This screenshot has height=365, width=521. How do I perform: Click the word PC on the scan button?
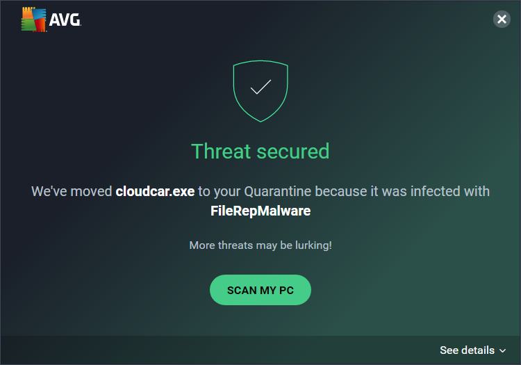click(286, 290)
